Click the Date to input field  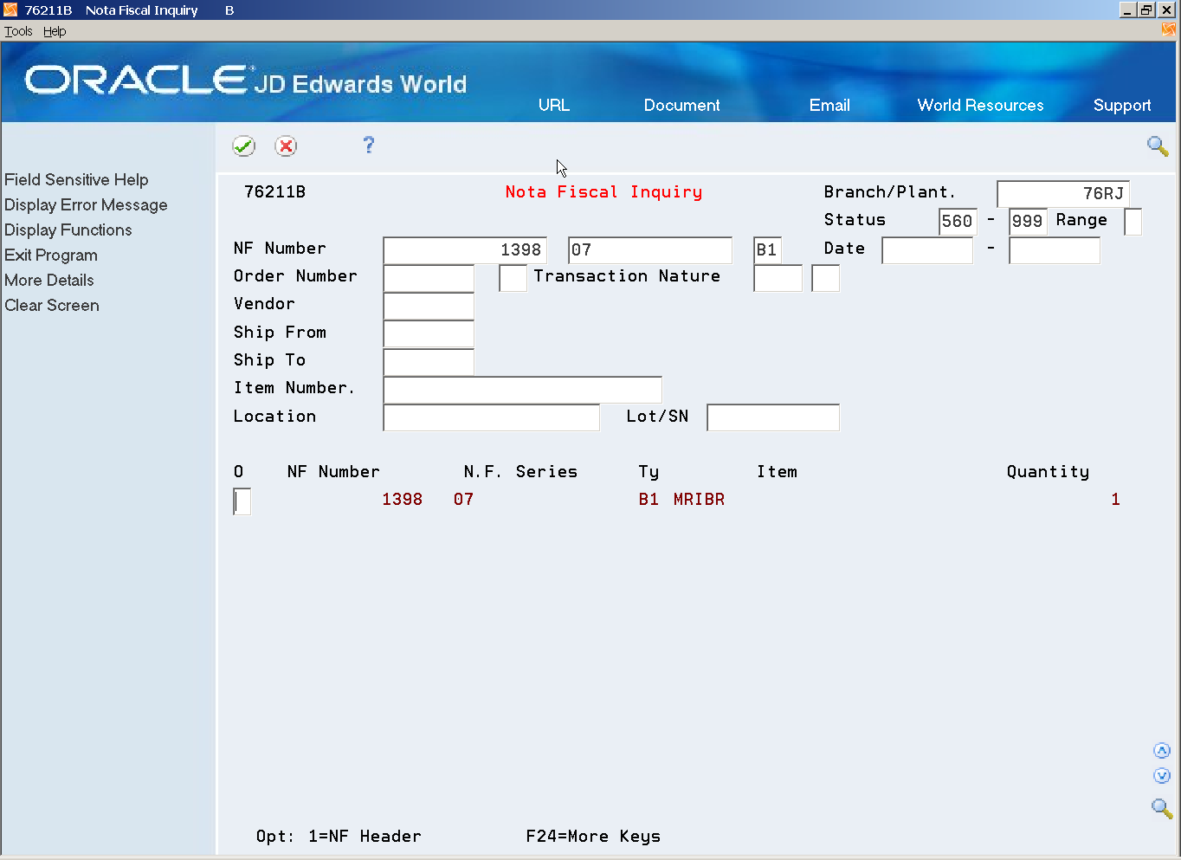coord(1055,250)
